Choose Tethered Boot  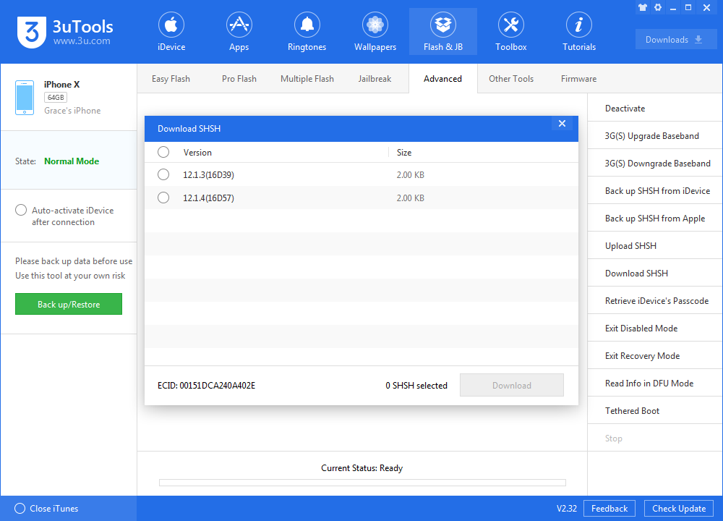point(655,410)
